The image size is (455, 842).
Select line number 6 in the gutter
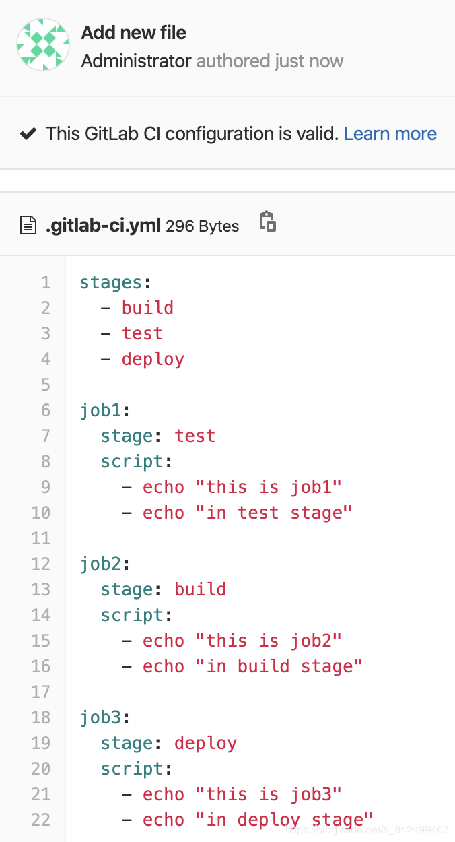coord(46,410)
